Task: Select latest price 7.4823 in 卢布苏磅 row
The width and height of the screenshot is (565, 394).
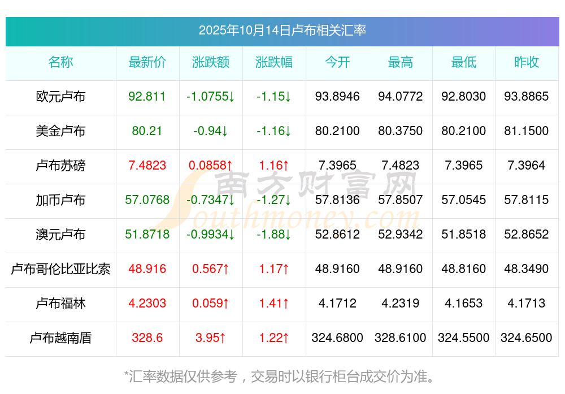Action: coord(147,166)
